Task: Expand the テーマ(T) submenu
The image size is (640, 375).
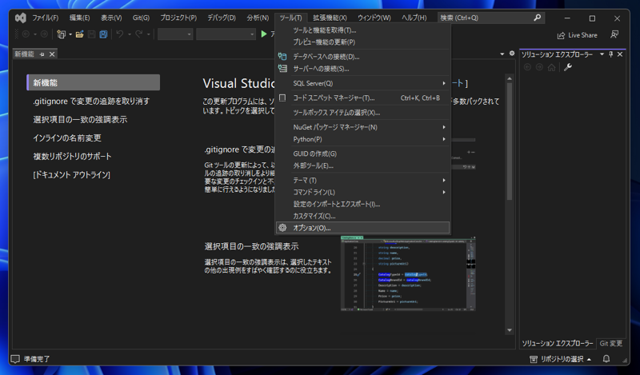Action: point(444,181)
